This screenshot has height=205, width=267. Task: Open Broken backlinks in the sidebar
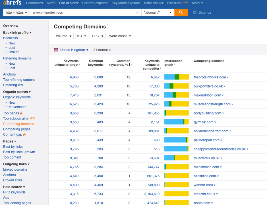click(14, 52)
